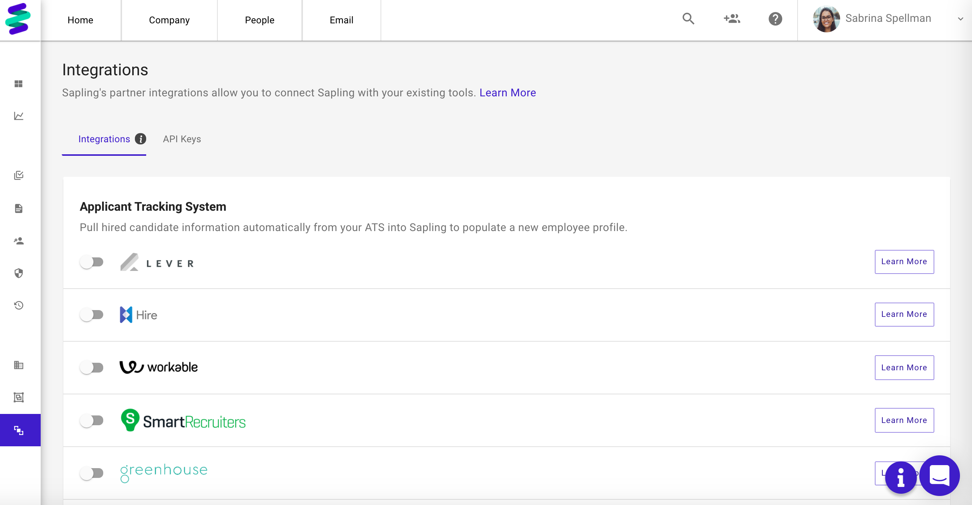Open the search magnifier icon
Viewport: 972px width, 505px height.
688,18
